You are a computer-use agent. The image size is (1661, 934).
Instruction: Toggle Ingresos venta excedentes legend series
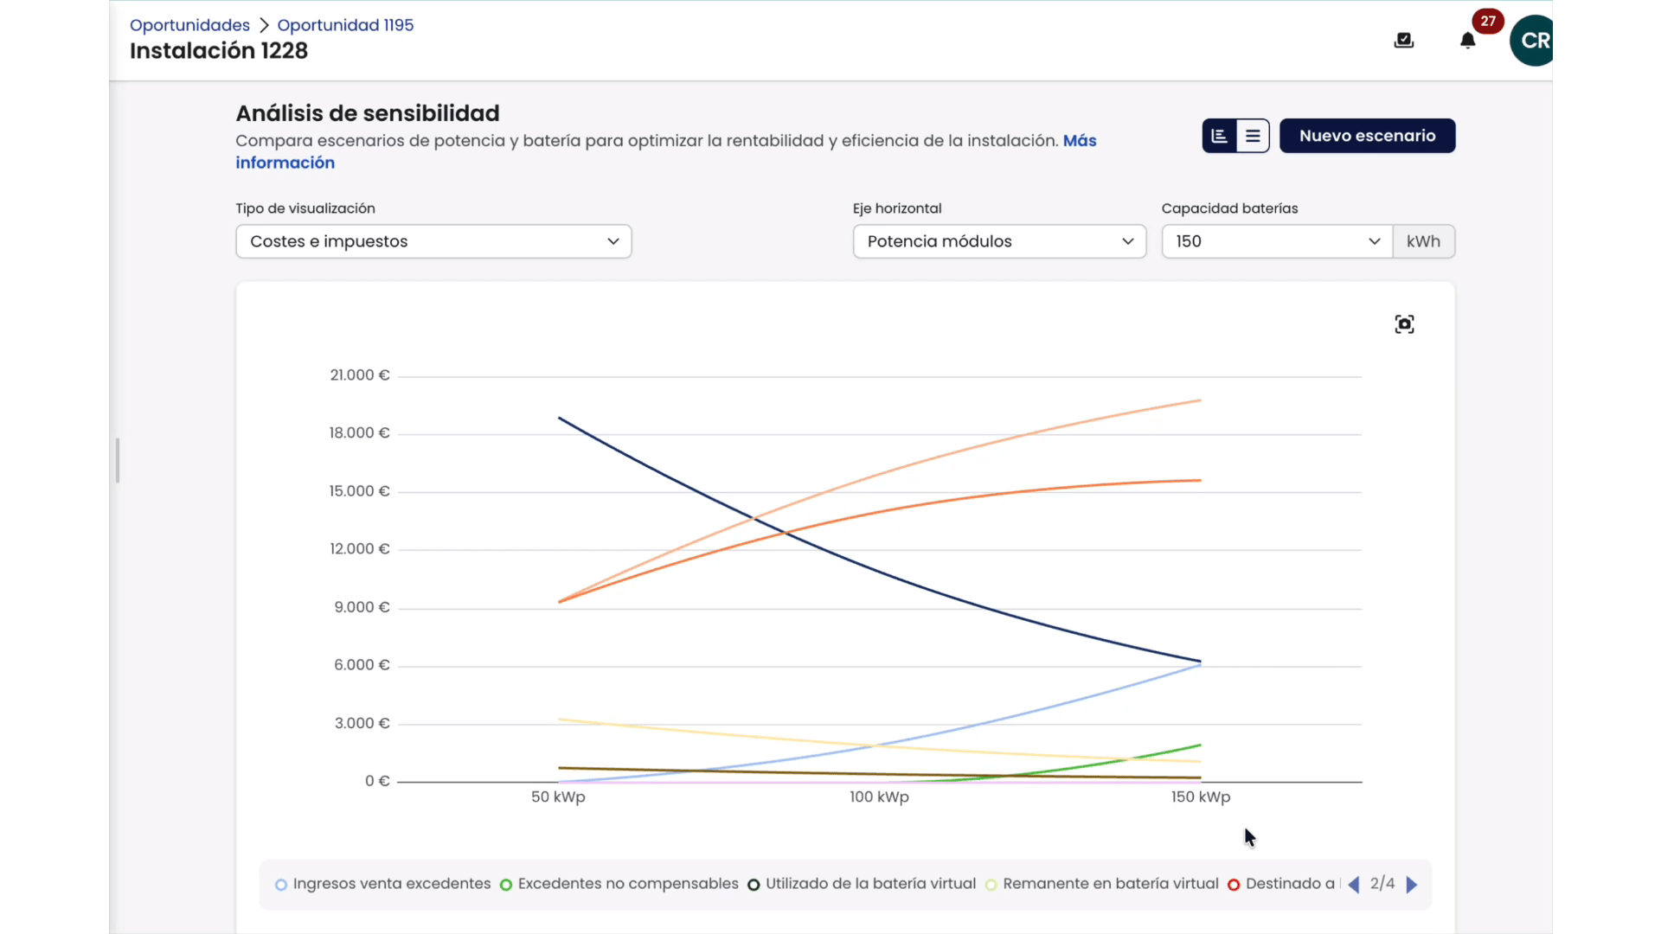(x=382, y=884)
